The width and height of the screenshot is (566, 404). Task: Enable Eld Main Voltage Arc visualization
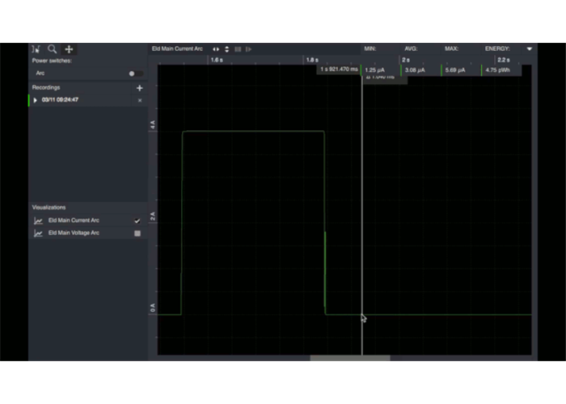point(137,234)
